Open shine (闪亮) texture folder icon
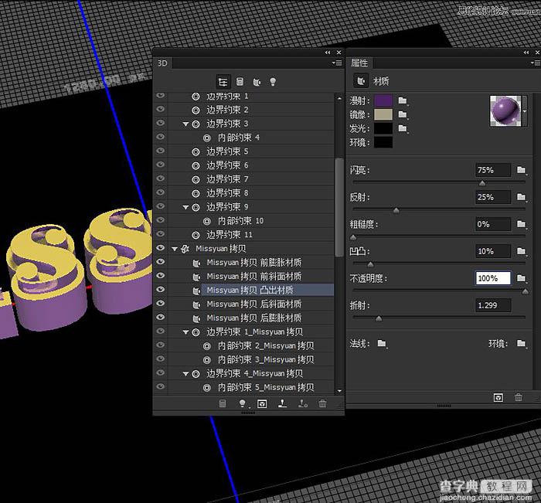This screenshot has width=541, height=503. (x=522, y=170)
